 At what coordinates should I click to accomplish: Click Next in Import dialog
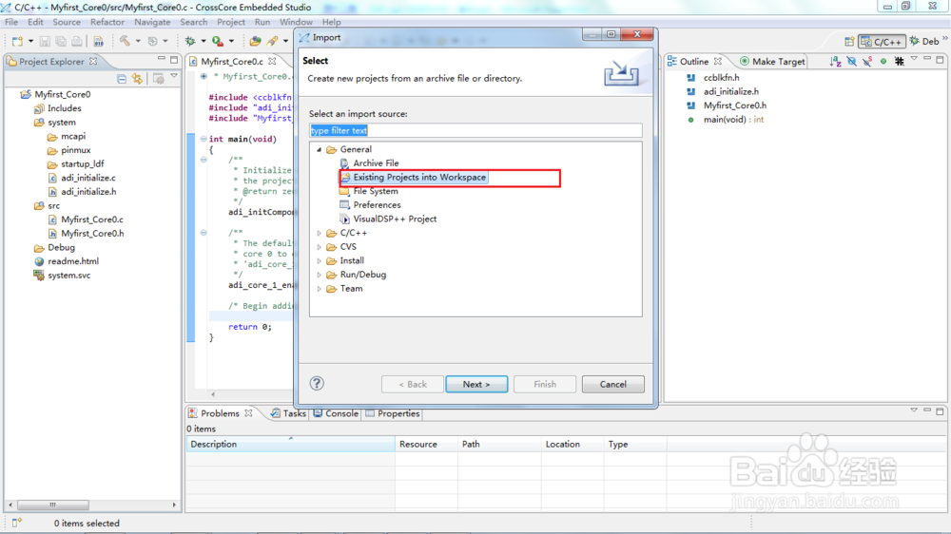coord(476,384)
